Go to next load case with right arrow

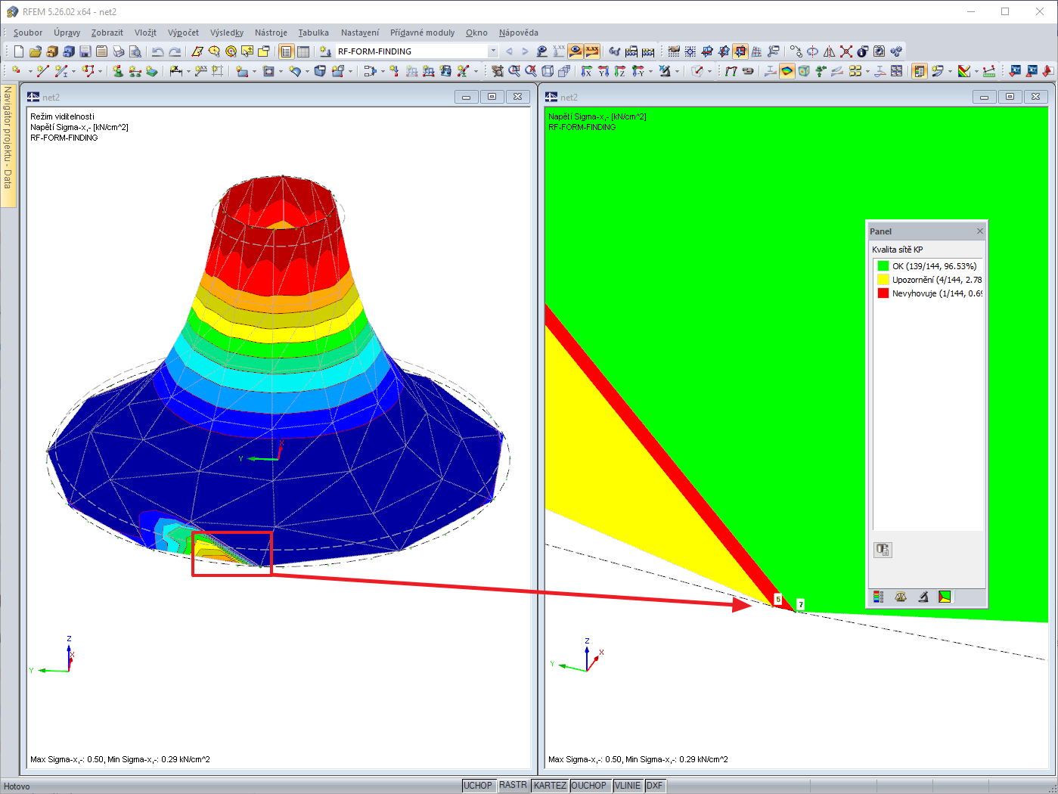[525, 51]
